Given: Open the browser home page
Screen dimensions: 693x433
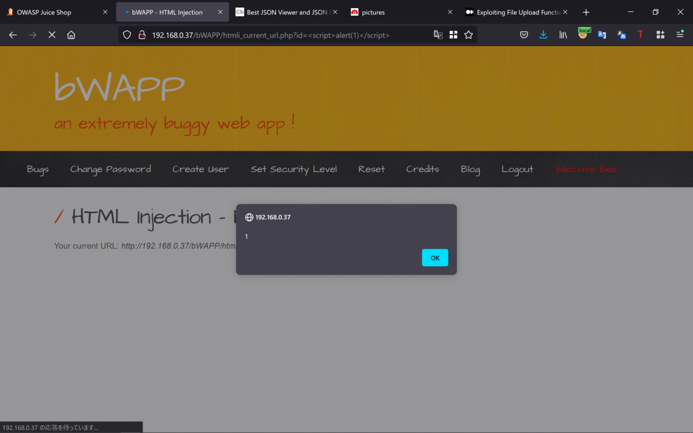Looking at the screenshot, I should [x=71, y=35].
